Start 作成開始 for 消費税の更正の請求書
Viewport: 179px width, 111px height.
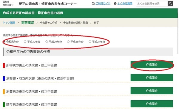point(152,91)
